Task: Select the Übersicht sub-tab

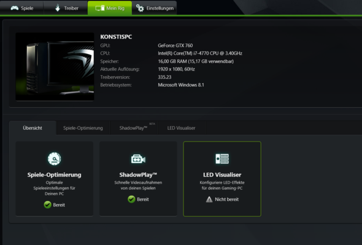Action: coord(33,128)
